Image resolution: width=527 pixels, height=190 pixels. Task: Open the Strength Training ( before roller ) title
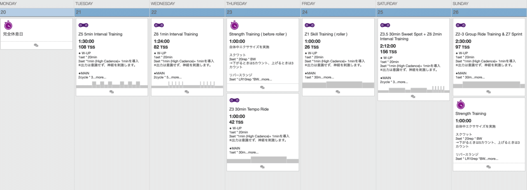tap(258, 34)
